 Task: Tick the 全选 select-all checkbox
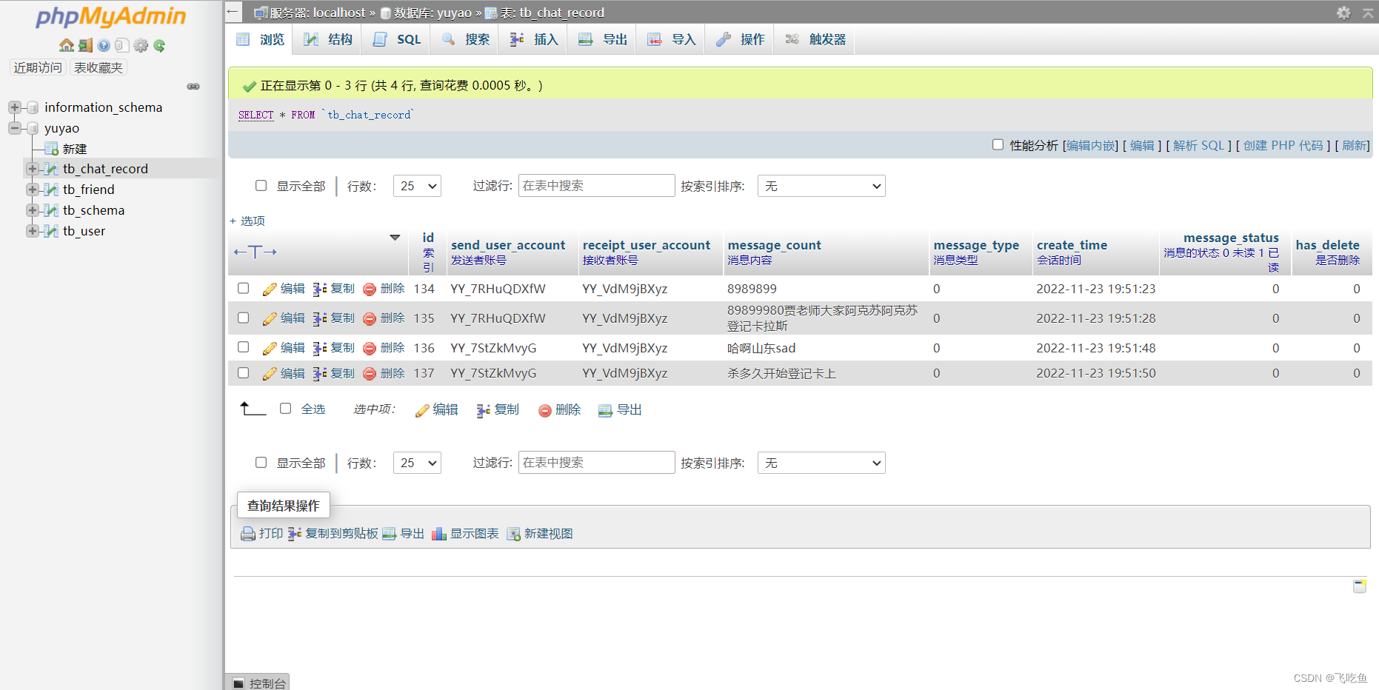click(285, 408)
